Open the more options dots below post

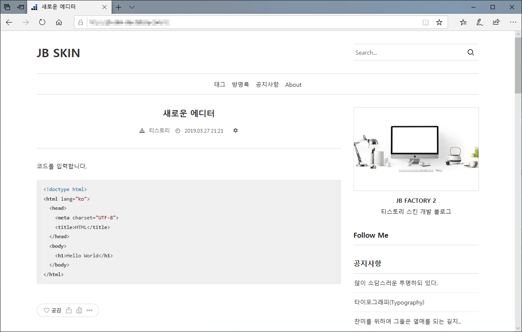[x=89, y=310]
